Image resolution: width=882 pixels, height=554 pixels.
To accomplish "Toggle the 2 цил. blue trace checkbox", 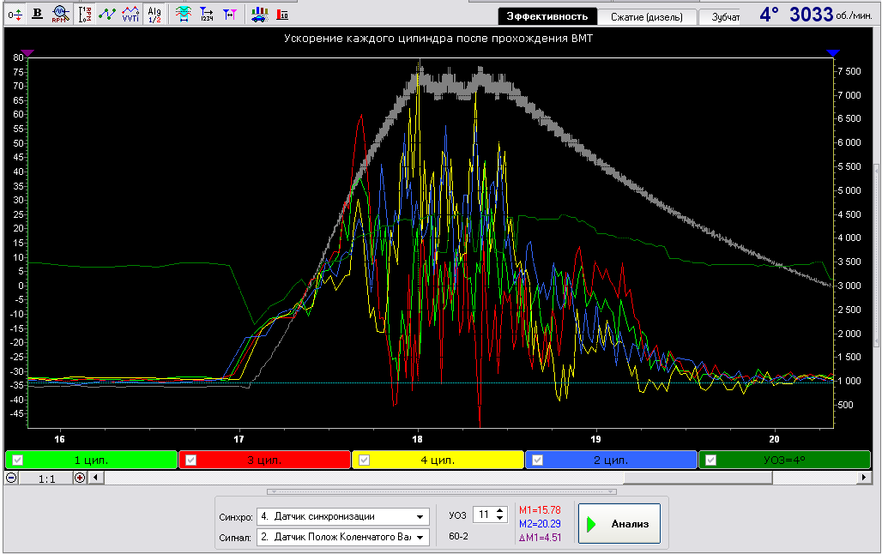I will click(x=537, y=460).
